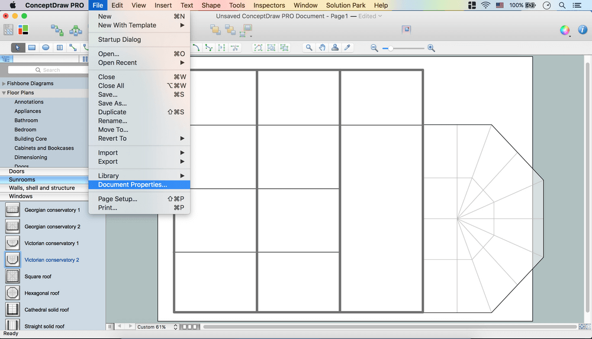Click the library Search field

pos(51,70)
